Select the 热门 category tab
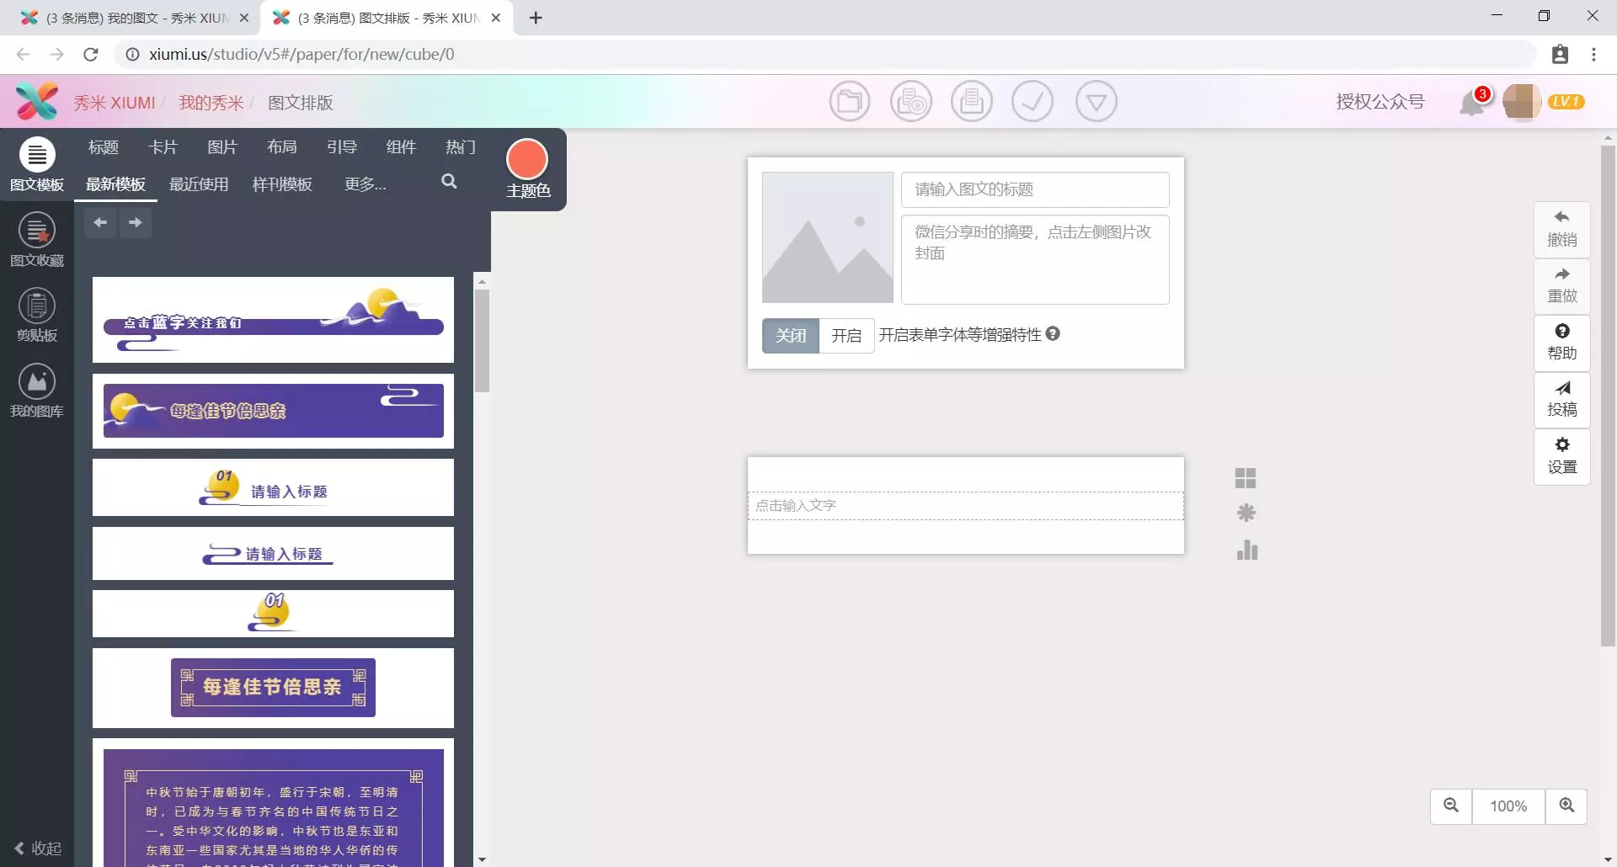The width and height of the screenshot is (1617, 867). click(461, 147)
